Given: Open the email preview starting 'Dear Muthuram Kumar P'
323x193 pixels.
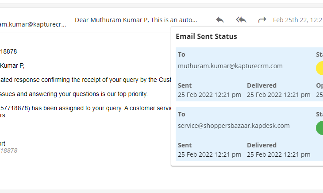Looking at the screenshot, I should [136, 20].
